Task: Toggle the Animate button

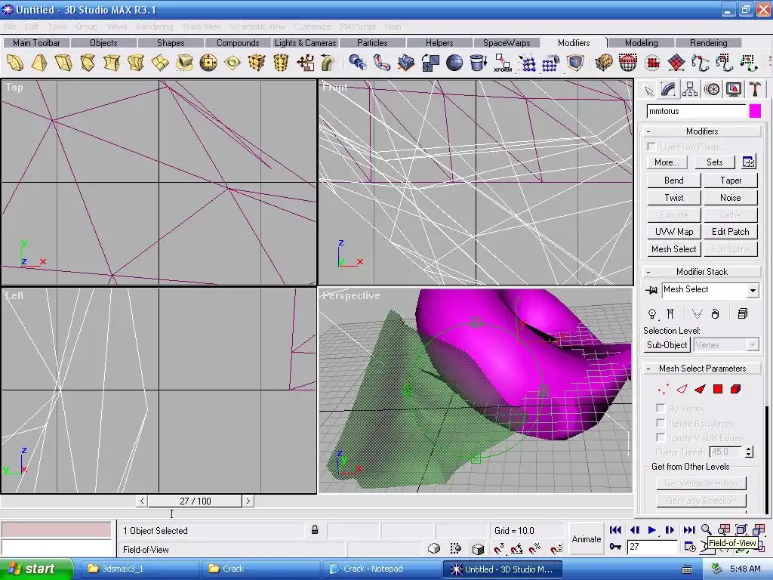Action: [586, 539]
